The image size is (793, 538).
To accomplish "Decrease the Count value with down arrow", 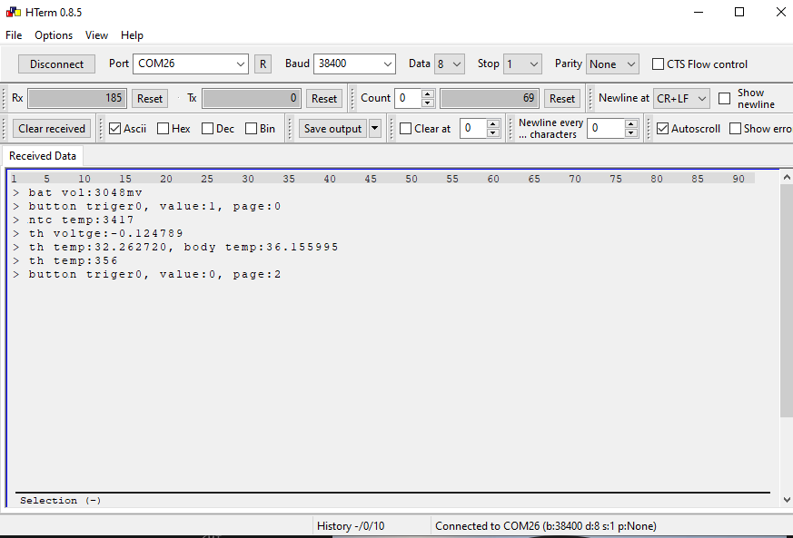I will coord(428,103).
